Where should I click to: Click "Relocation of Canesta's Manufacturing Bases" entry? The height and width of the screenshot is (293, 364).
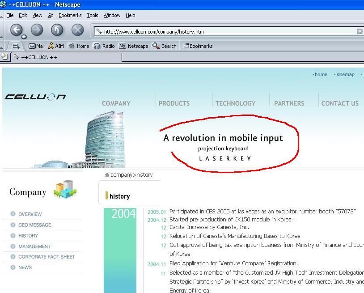[x=235, y=236]
